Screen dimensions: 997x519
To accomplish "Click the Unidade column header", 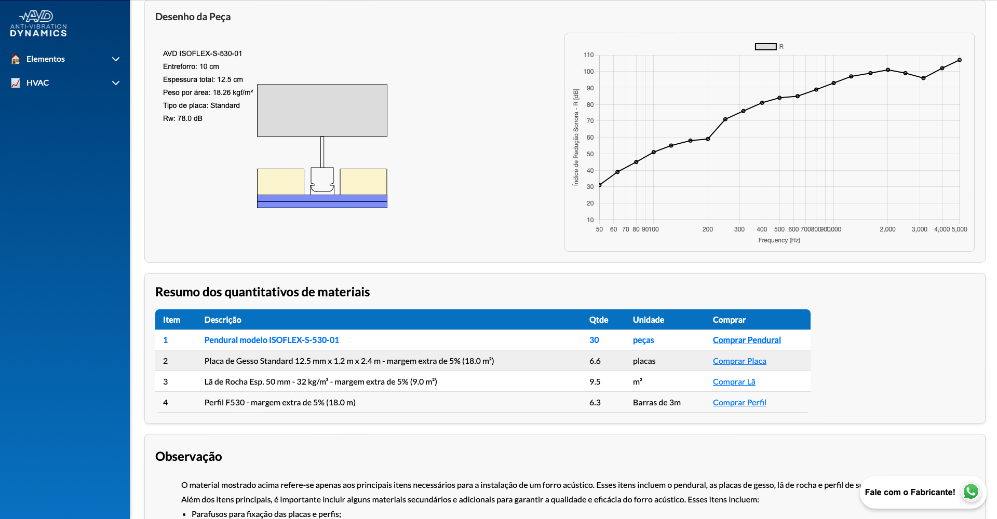I will [649, 320].
